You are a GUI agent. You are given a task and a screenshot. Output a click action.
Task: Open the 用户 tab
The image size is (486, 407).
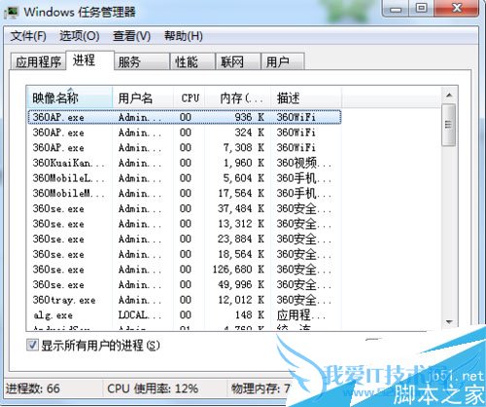click(283, 61)
